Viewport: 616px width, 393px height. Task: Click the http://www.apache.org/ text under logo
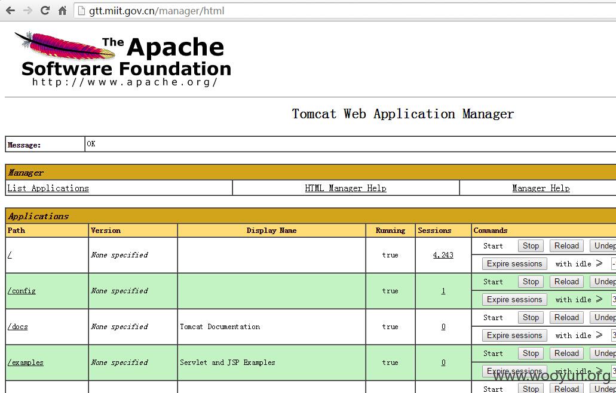coord(125,82)
